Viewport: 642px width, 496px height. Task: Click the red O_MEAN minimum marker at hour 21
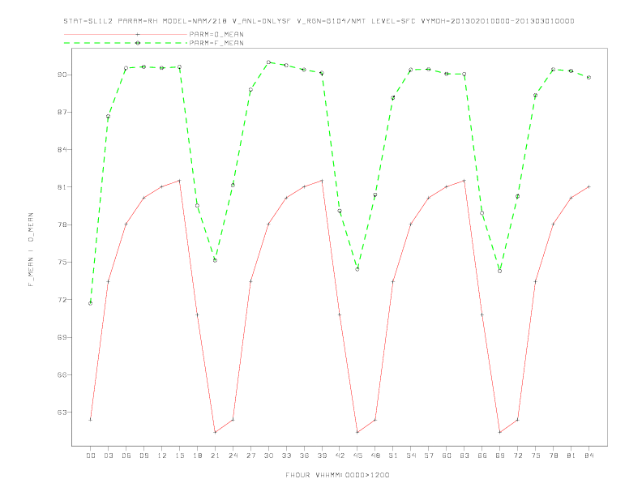pos(215,432)
